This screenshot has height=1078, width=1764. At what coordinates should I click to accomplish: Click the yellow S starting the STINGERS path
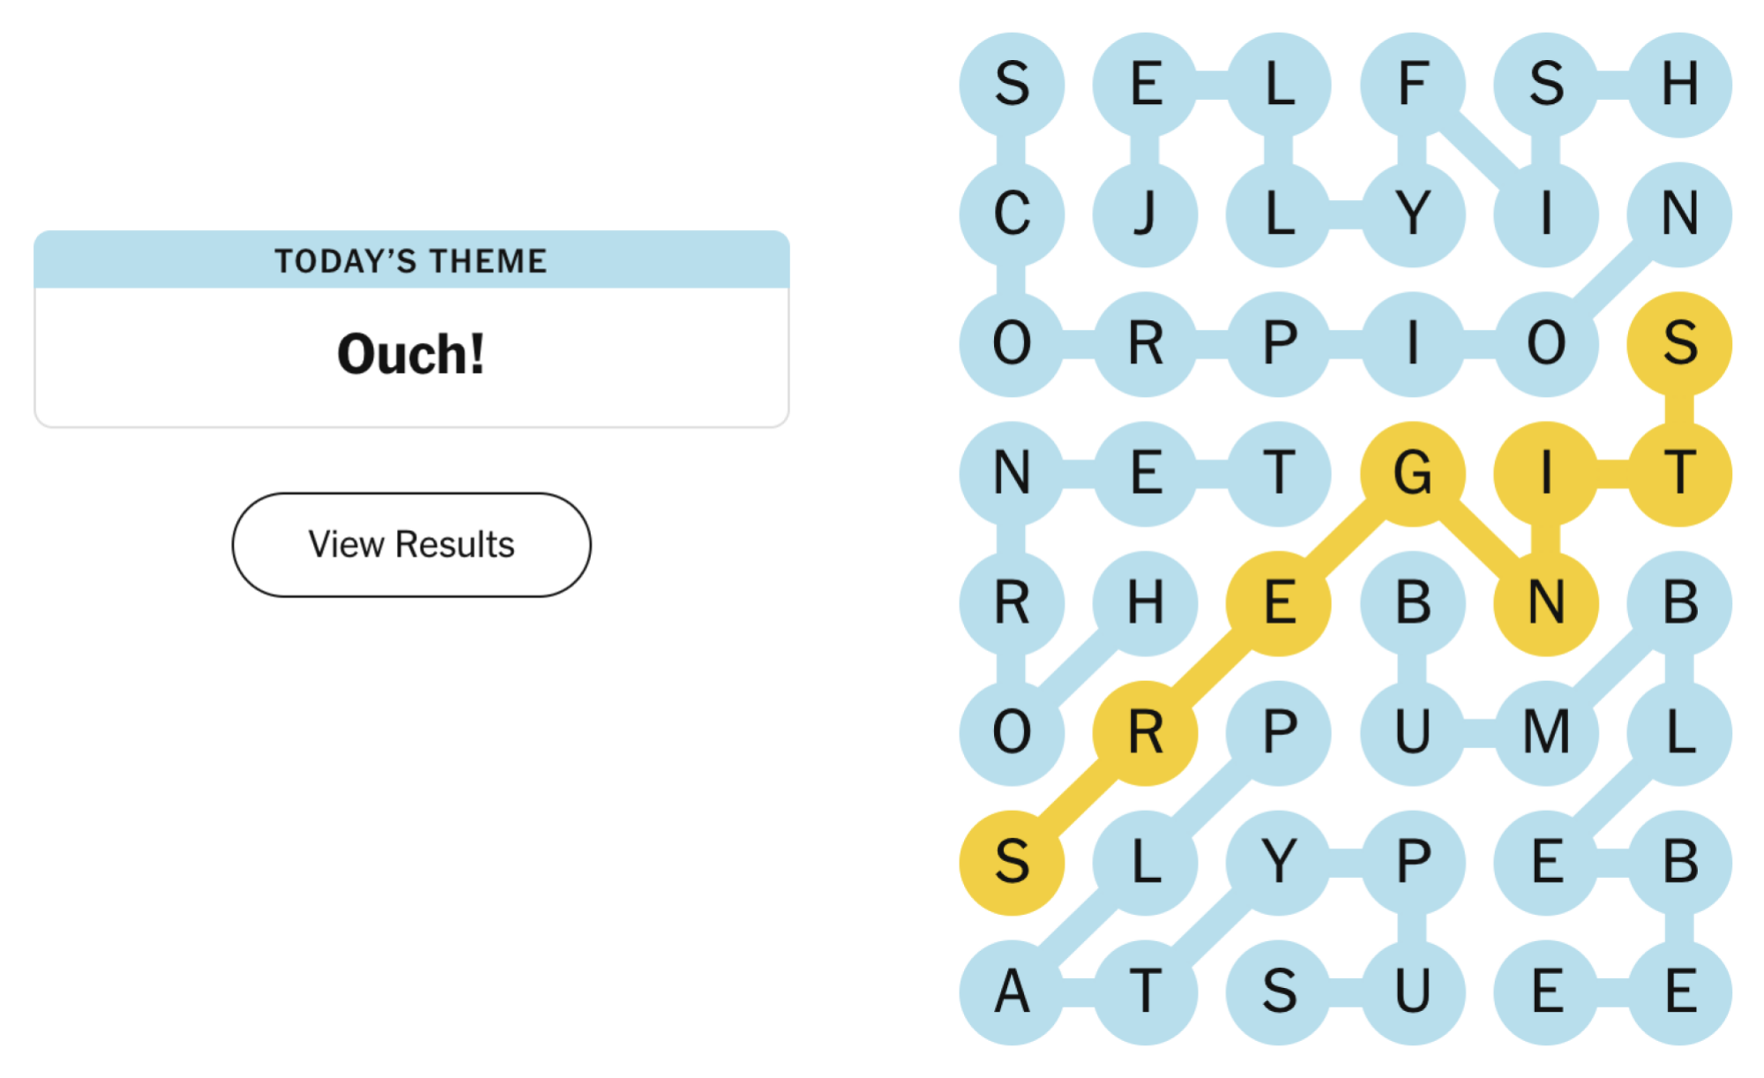click(1013, 862)
